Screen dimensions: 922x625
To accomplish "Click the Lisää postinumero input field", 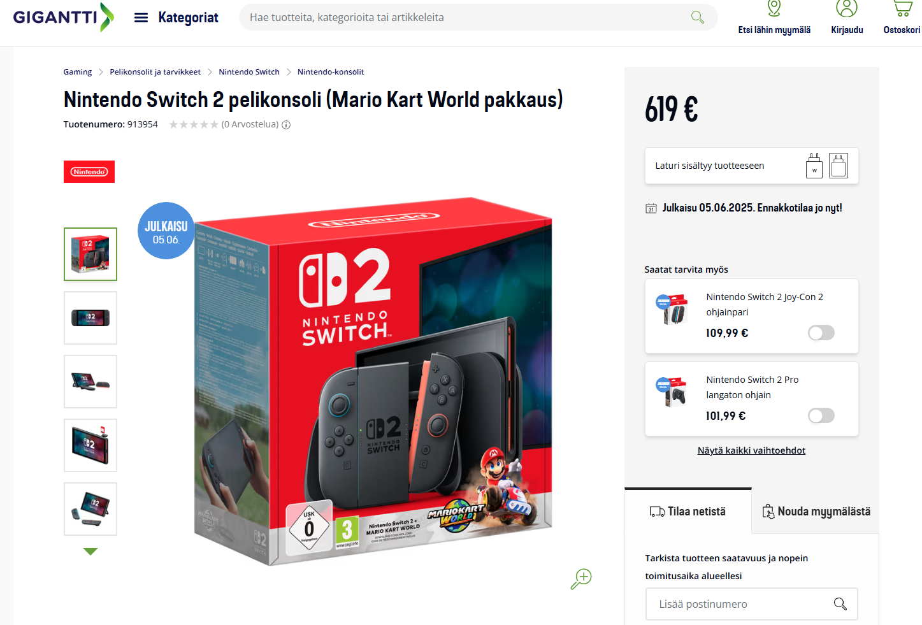I will tap(752, 604).
